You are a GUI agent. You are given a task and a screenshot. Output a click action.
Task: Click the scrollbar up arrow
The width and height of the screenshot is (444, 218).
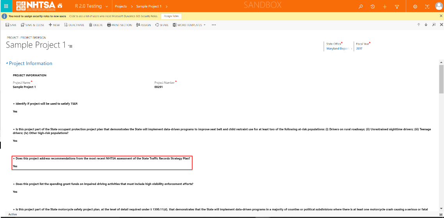tap(441, 62)
